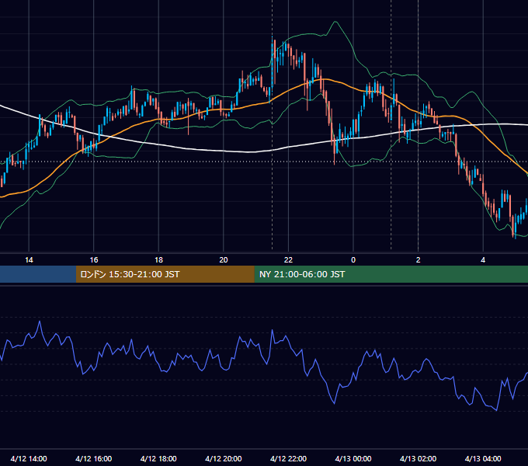Image resolution: width=528 pixels, height=466 pixels.
Task: Click the 0 hour label on price chart axis
Action: [x=353, y=260]
